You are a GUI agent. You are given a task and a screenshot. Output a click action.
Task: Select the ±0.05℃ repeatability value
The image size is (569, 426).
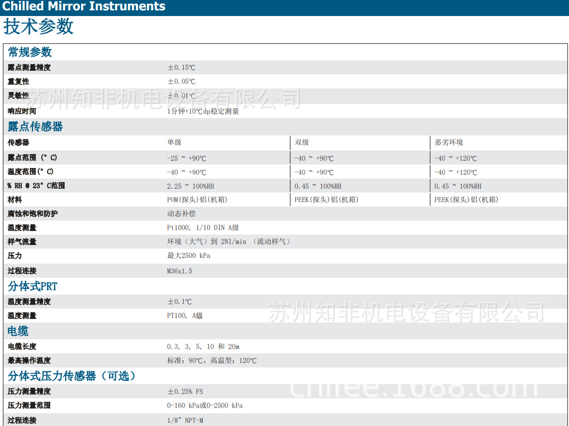click(x=181, y=82)
